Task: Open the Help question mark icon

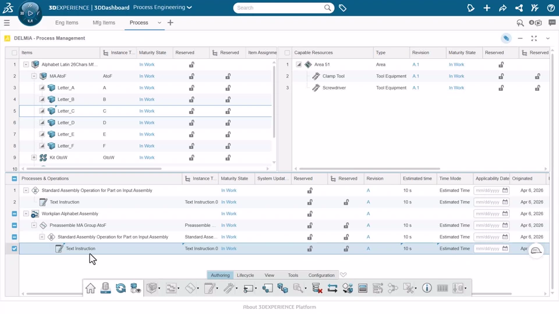Action: [x=551, y=8]
